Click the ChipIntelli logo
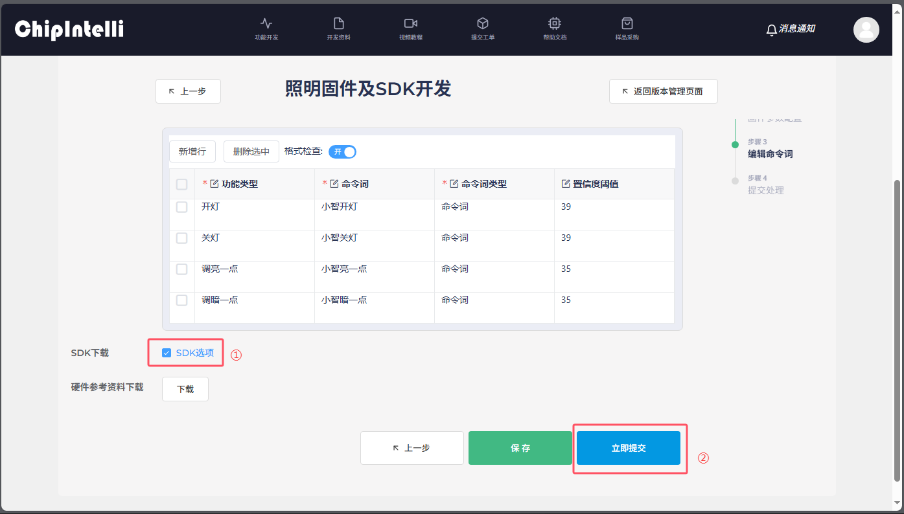This screenshot has width=904, height=514. point(69,29)
